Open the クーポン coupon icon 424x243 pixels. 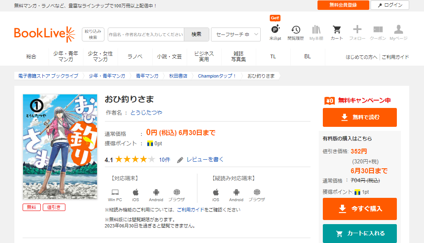(378, 30)
